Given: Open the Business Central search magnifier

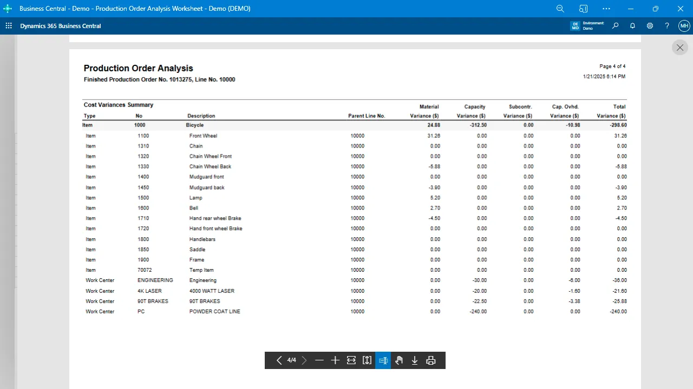Looking at the screenshot, I should point(615,26).
